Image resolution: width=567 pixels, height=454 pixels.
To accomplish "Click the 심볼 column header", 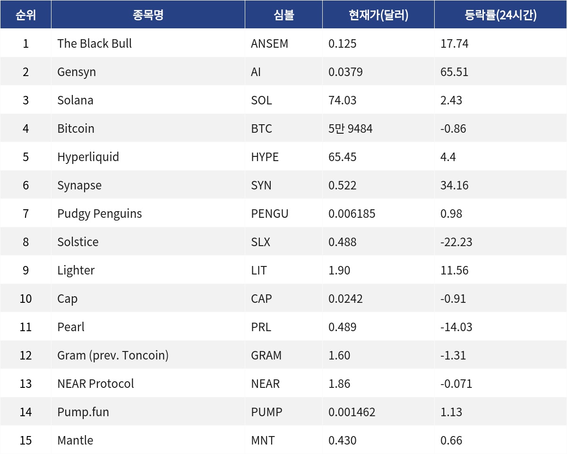I will [x=283, y=15].
